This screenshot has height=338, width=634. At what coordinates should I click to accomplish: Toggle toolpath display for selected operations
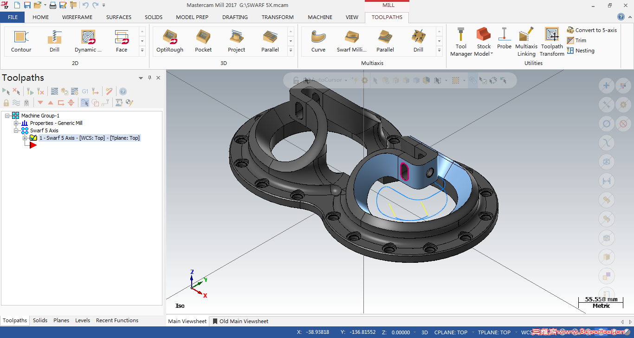(16, 103)
